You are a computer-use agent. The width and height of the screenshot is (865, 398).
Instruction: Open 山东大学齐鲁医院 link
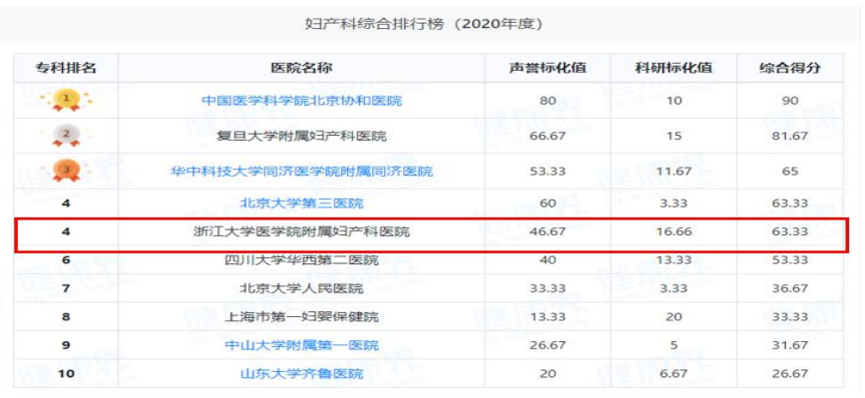301,374
